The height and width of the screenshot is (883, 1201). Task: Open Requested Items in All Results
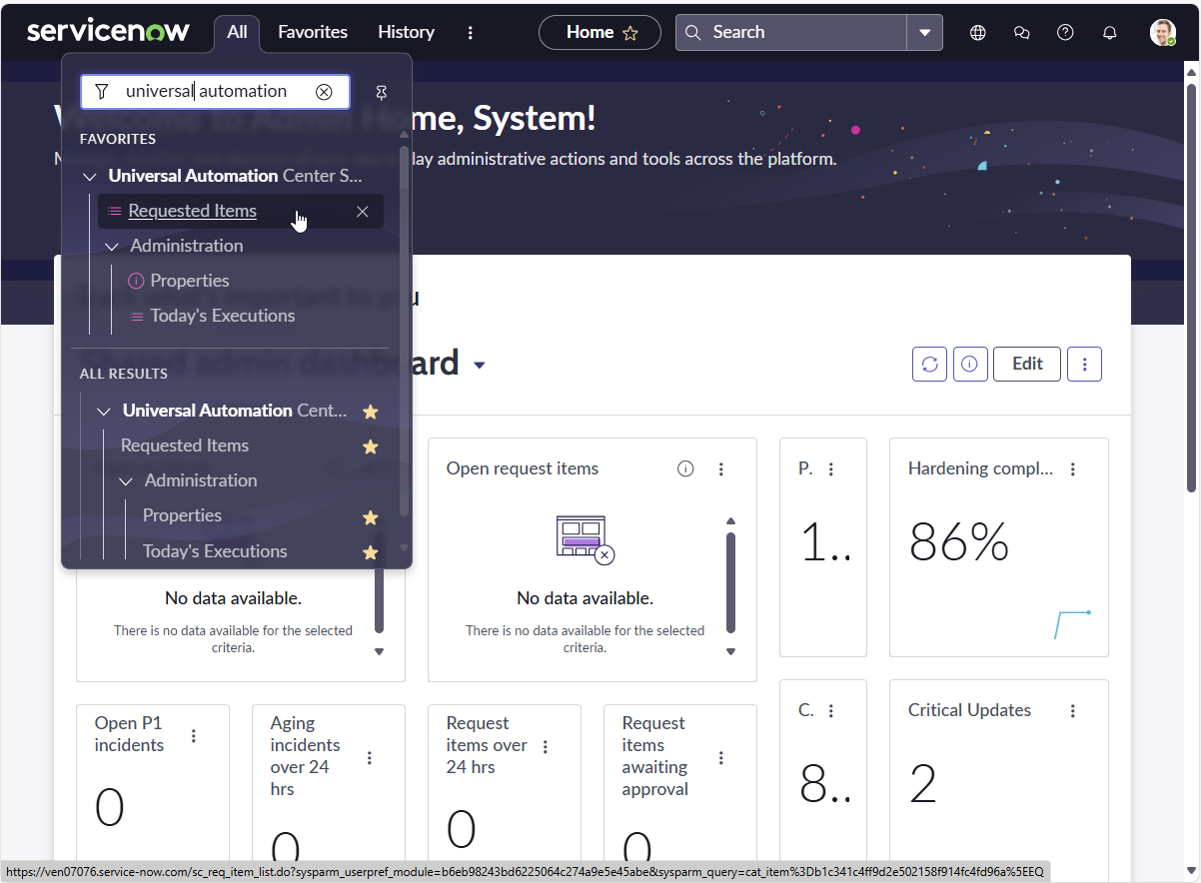(185, 445)
